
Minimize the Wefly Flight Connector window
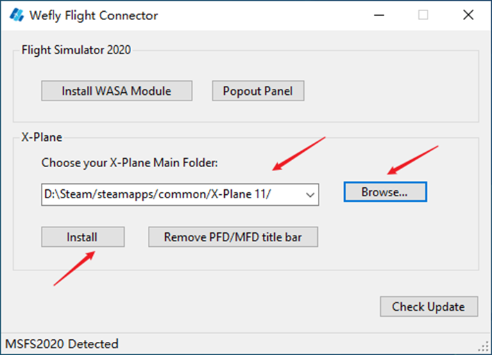coord(379,15)
